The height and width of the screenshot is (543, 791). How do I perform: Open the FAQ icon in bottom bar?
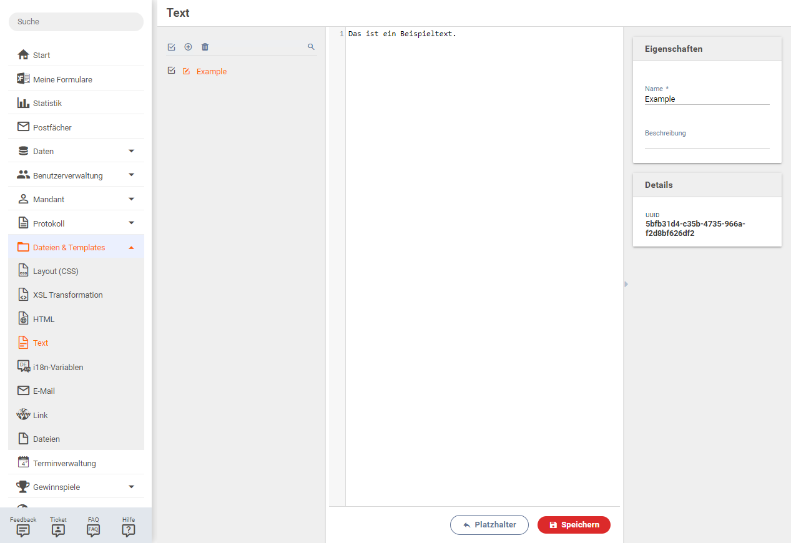[93, 530]
